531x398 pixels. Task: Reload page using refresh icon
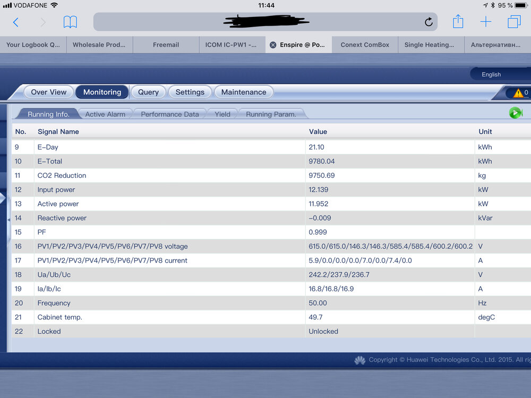(429, 22)
